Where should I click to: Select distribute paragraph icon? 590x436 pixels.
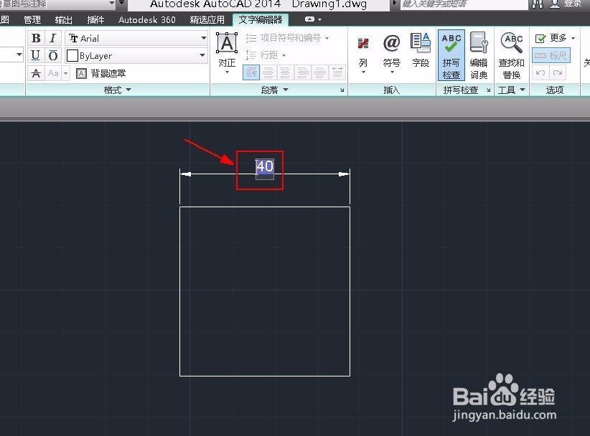[x=337, y=72]
